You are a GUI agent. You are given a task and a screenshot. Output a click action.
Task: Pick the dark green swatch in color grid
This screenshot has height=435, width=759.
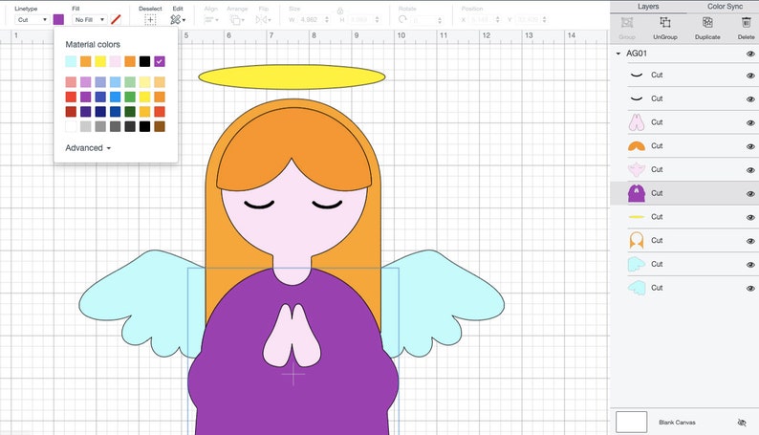(130, 112)
